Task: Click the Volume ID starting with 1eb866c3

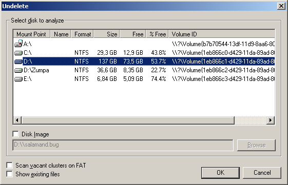Action: coord(223,79)
